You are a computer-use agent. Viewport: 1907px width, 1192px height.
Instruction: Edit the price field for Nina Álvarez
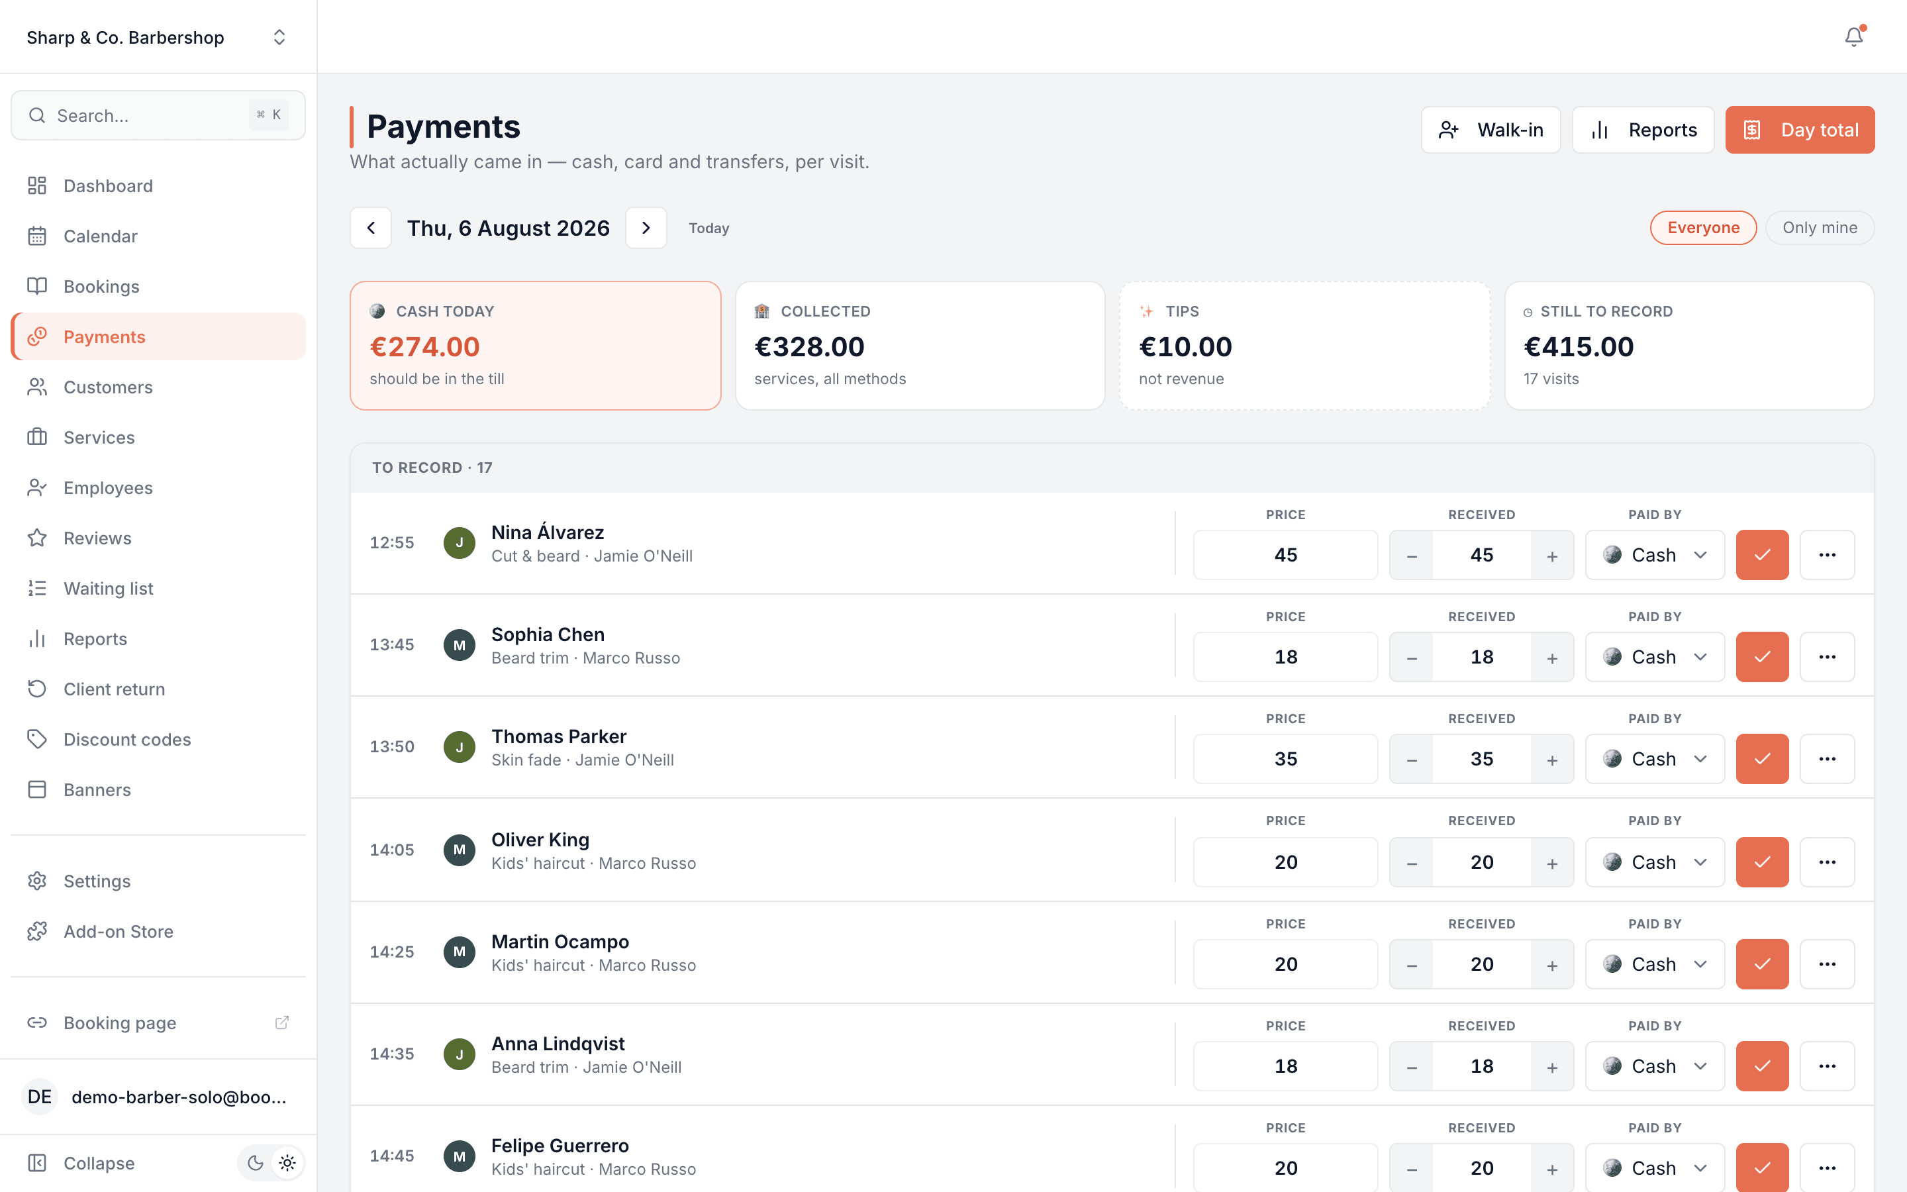click(x=1285, y=555)
